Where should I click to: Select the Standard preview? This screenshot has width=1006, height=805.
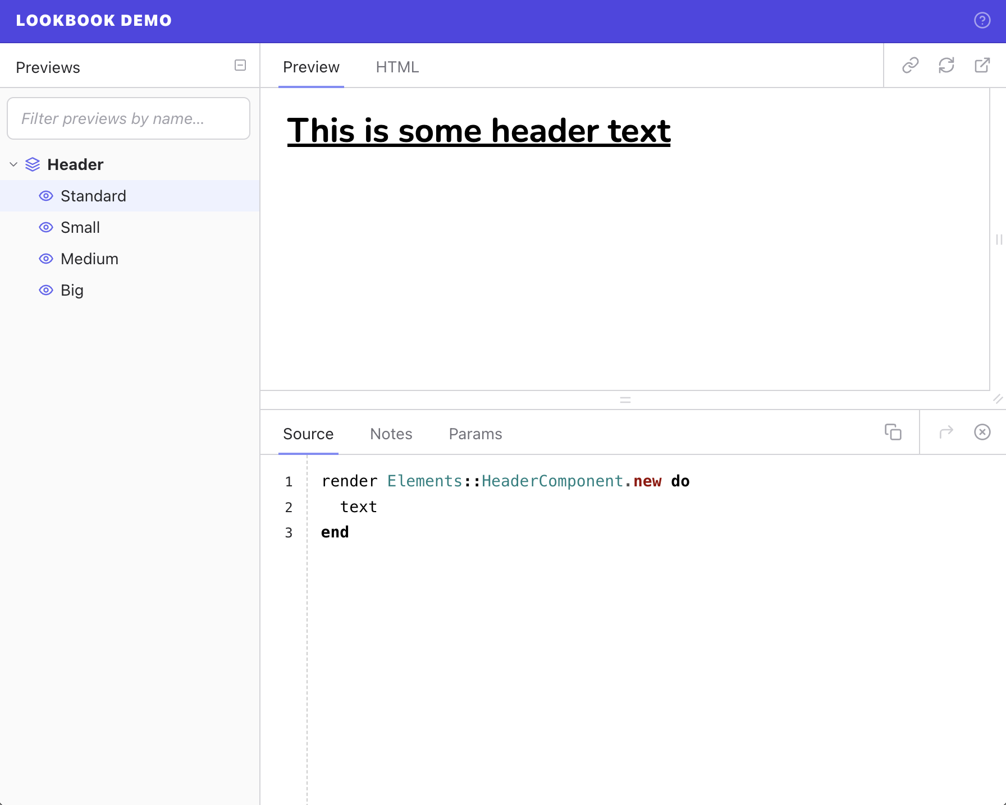pos(130,196)
